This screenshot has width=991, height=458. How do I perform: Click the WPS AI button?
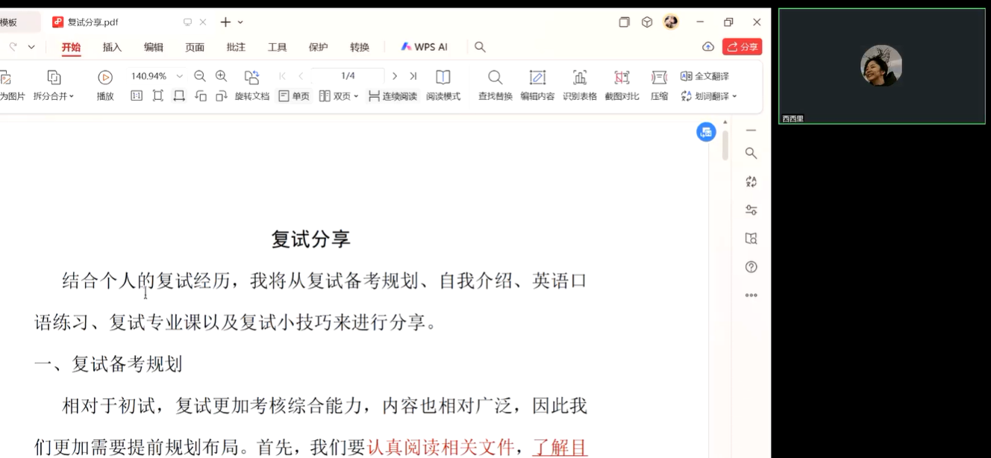point(424,47)
